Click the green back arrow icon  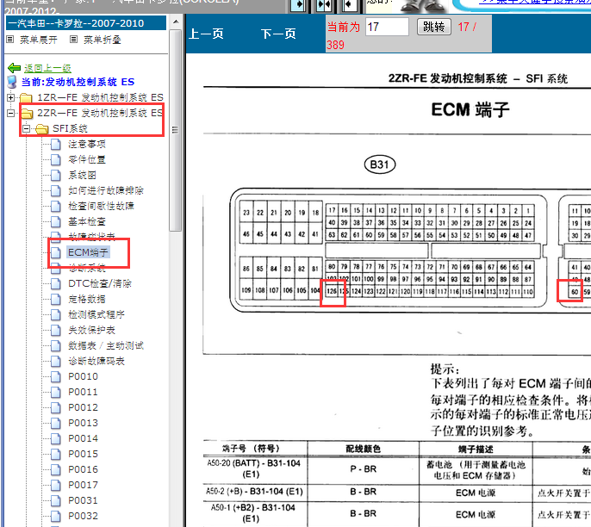click(14, 68)
